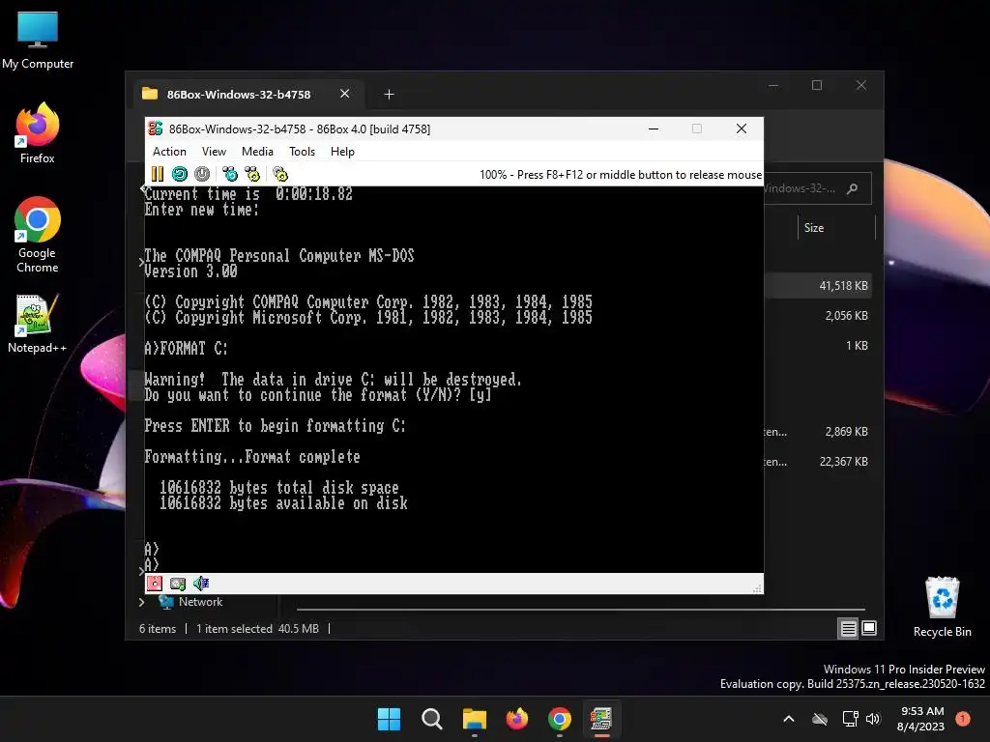Open Google Chrome desktop shortcut

pos(38,235)
